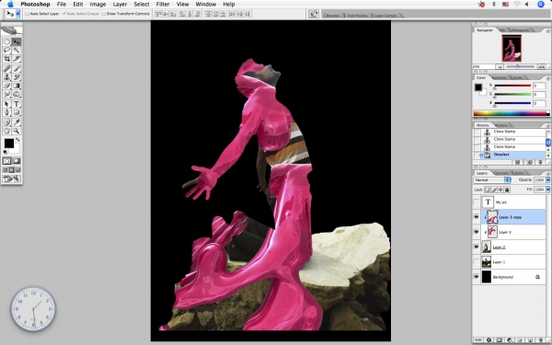552x345 pixels.
Task: Select the Eraser tool
Action: pyautogui.click(x=6, y=86)
